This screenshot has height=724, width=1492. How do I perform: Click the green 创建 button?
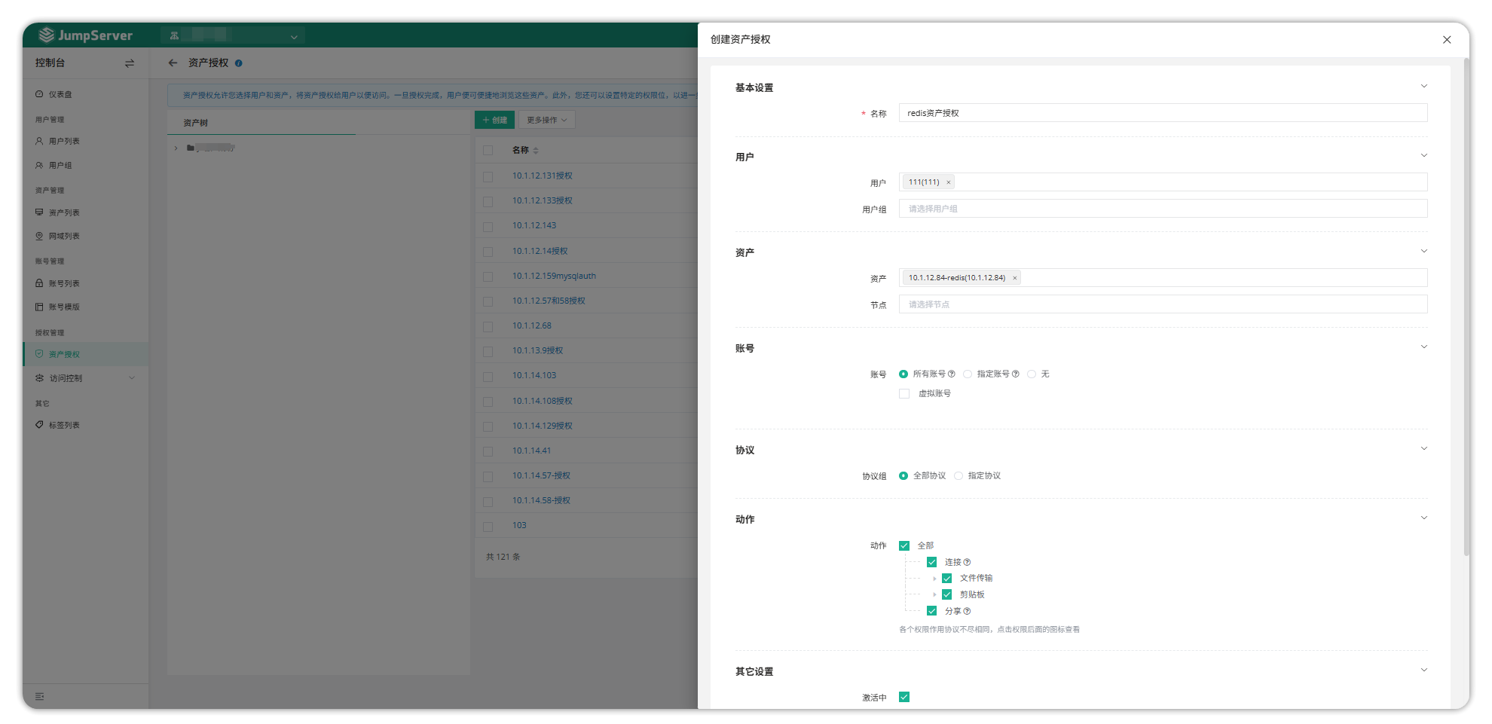pos(494,120)
